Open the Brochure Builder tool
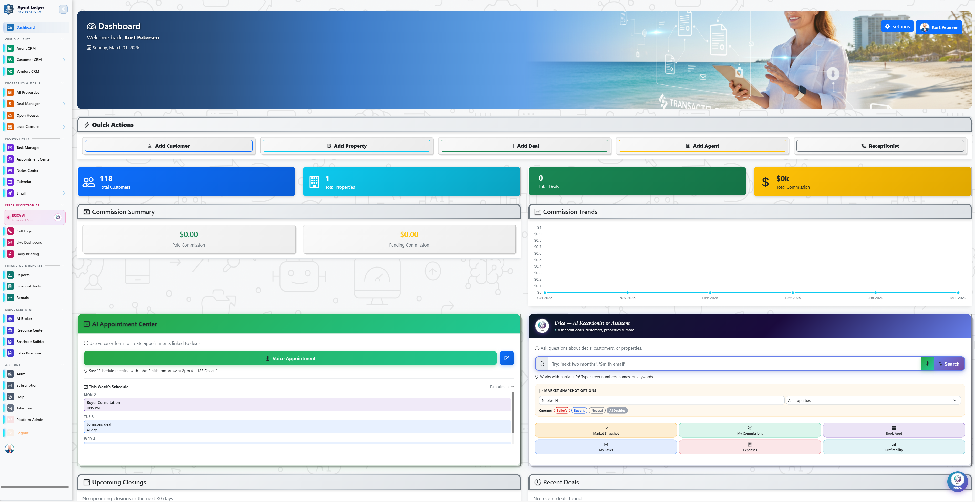Viewport: 975px width, 502px height. click(30, 341)
